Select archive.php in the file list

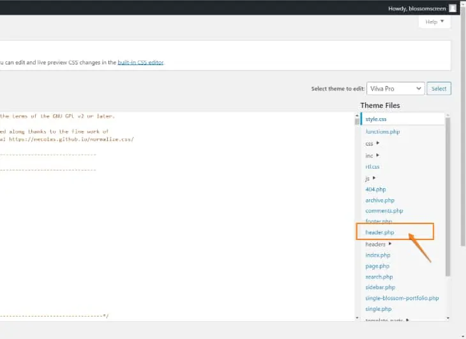(x=380, y=200)
